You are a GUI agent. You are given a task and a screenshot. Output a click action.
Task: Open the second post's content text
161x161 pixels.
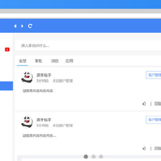[x=39, y=136]
